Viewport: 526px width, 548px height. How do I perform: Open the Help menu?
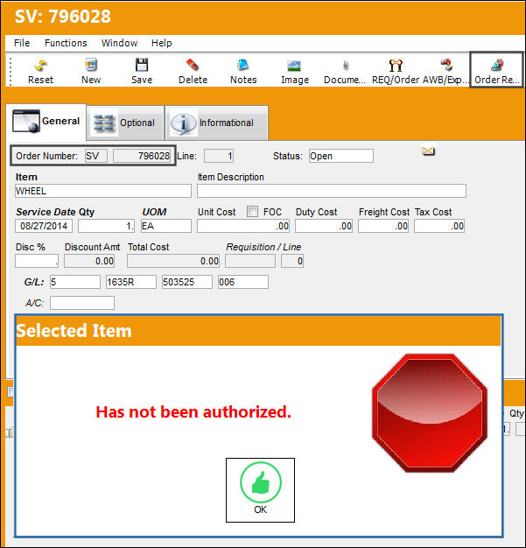[x=161, y=43]
